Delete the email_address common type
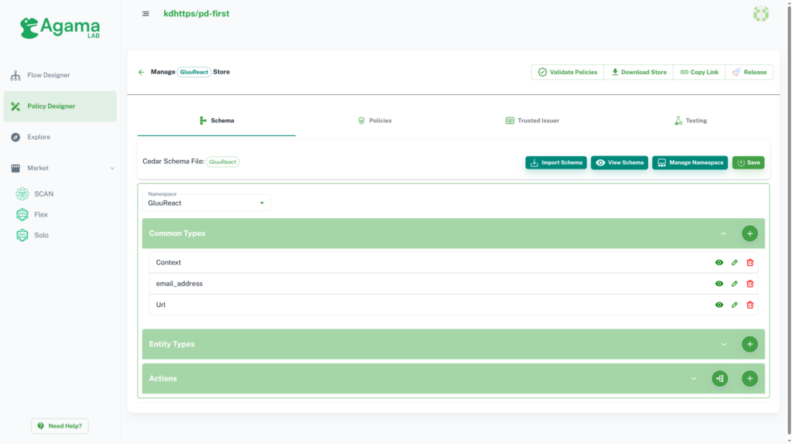 click(x=750, y=284)
